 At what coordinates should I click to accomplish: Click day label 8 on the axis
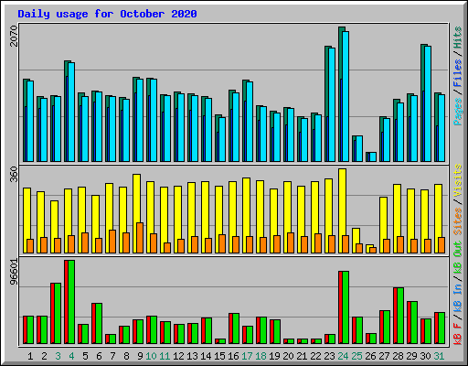126,356
